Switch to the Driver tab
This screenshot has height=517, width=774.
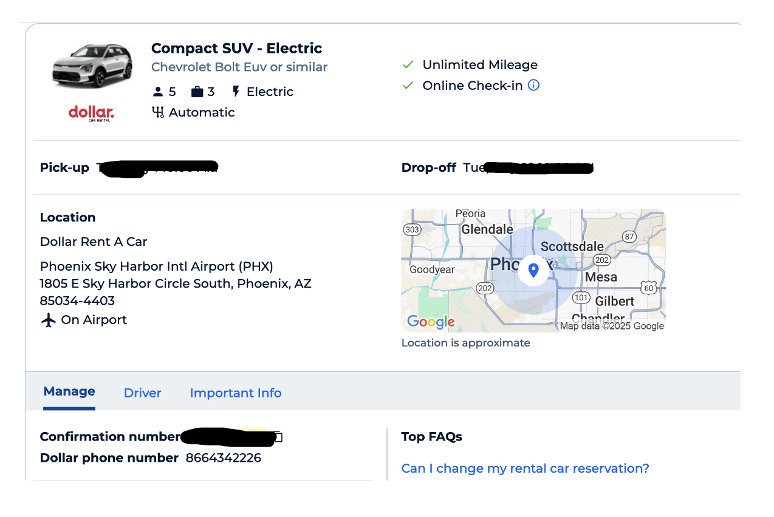[142, 393]
